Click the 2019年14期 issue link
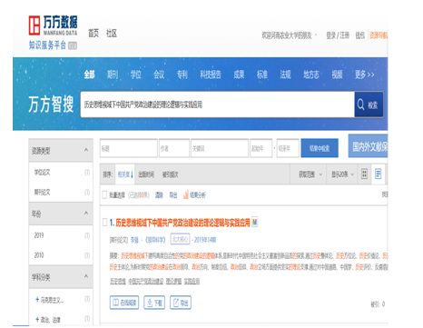This screenshot has height=328, width=423. (205, 240)
